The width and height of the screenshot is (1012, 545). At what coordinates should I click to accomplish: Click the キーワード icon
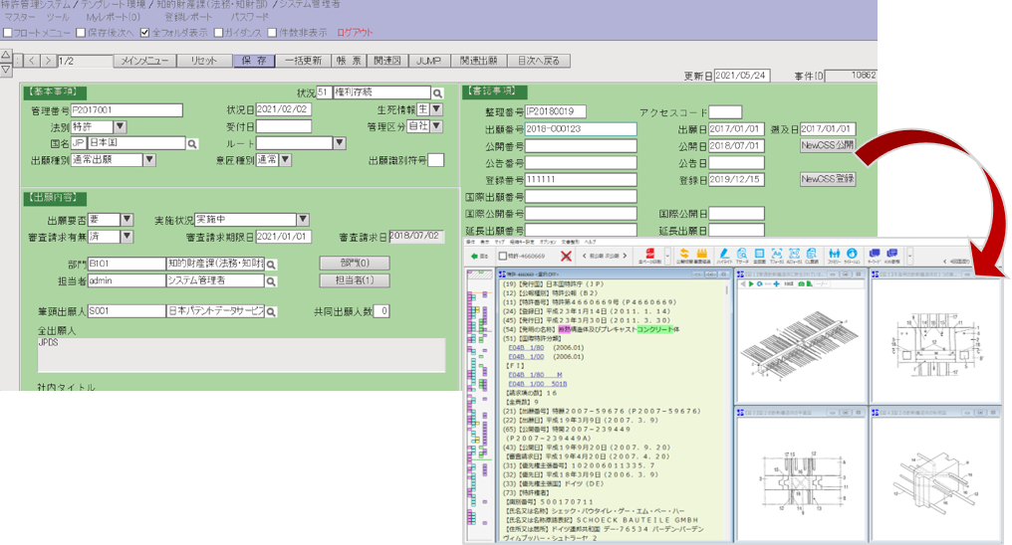(x=875, y=256)
